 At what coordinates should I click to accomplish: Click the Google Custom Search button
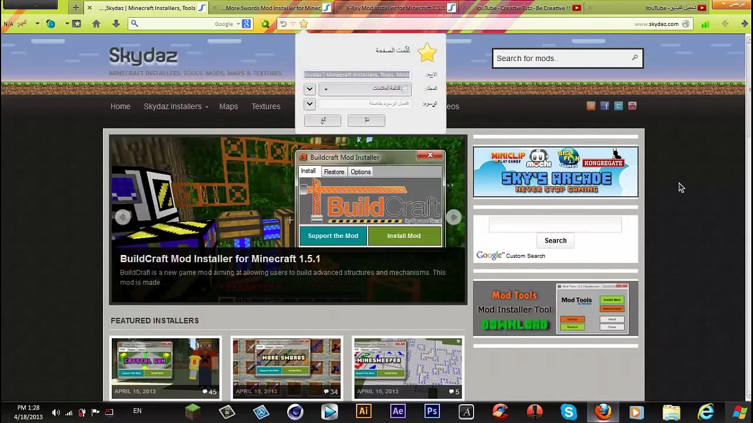coord(555,240)
